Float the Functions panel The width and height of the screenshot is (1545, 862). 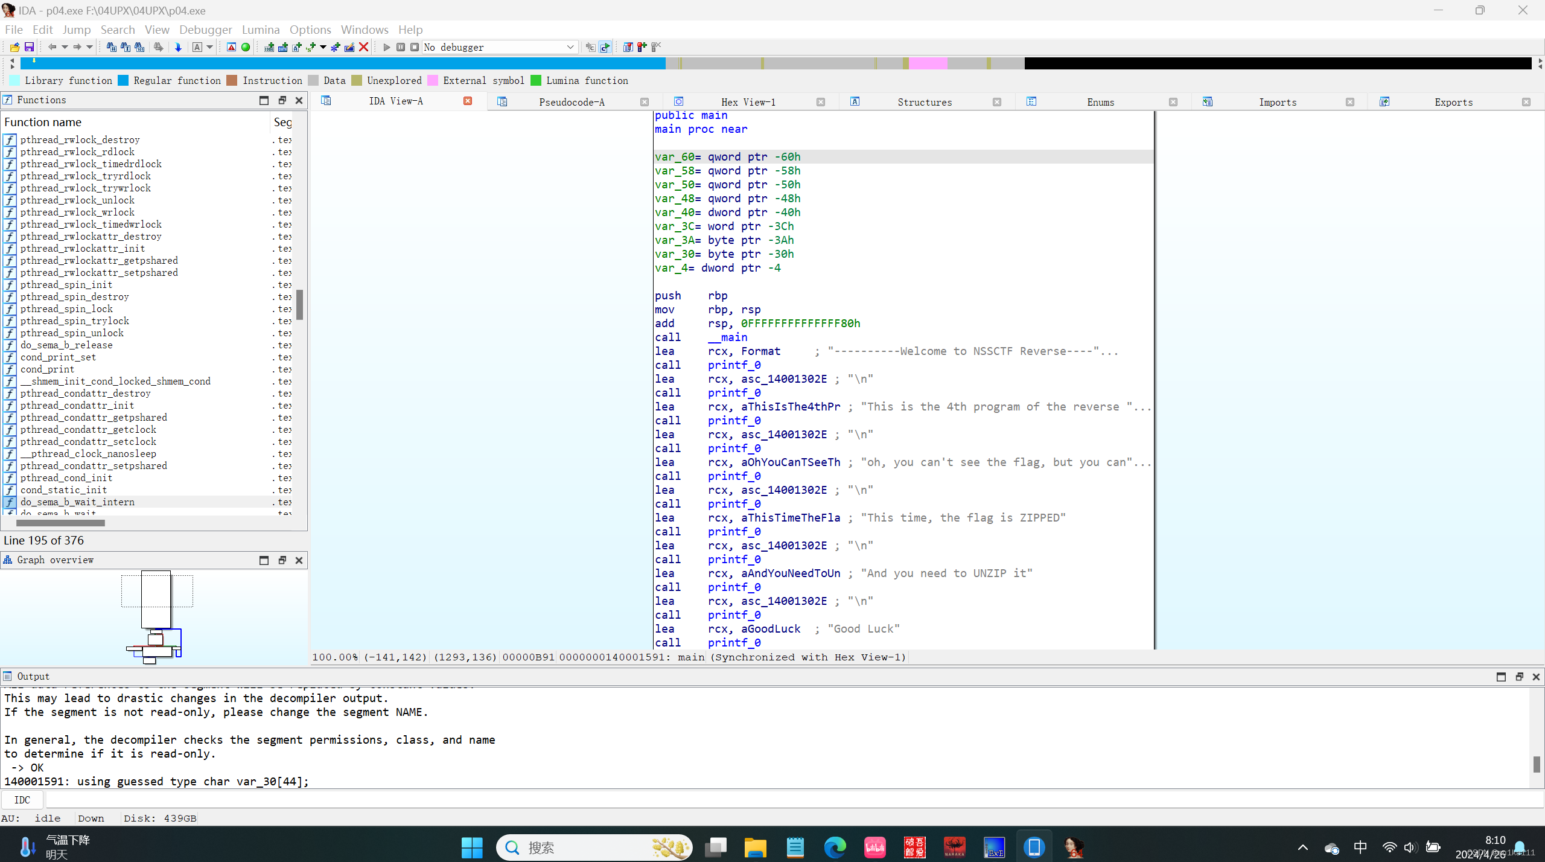pyautogui.click(x=282, y=100)
